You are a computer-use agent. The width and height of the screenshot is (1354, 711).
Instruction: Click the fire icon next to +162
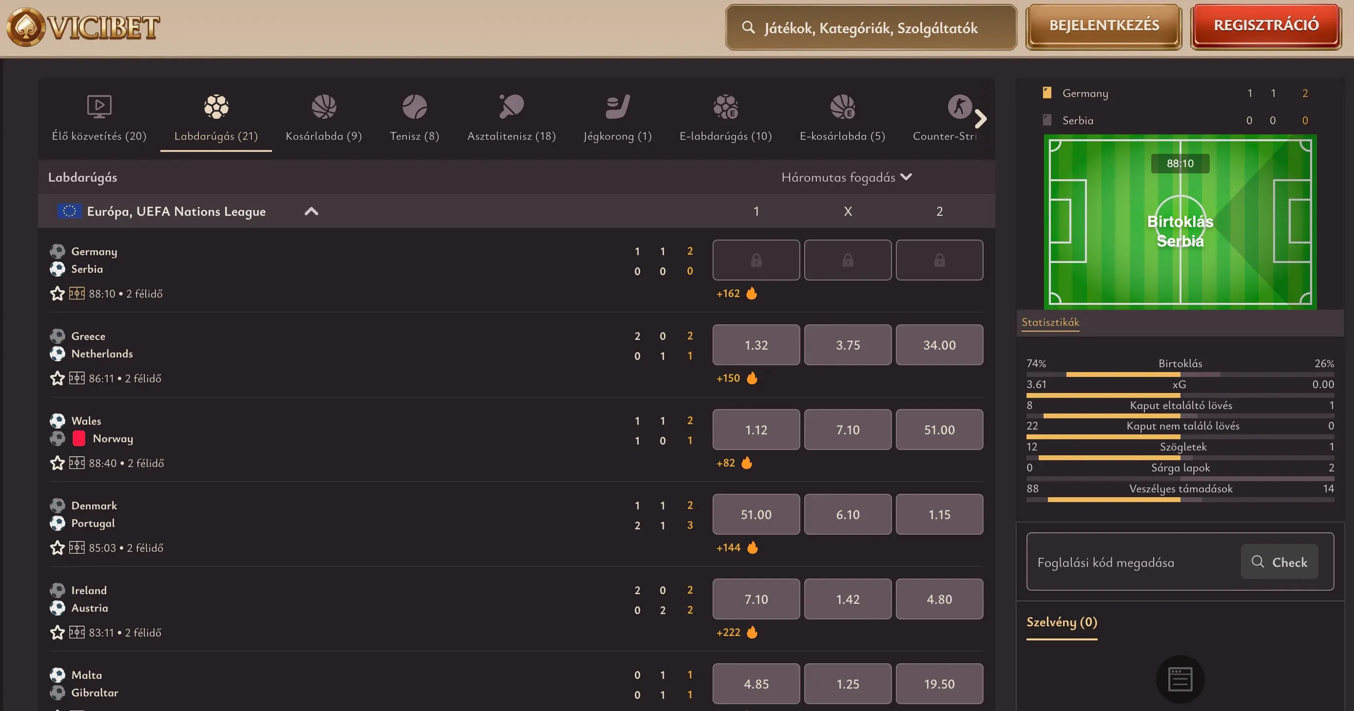[x=752, y=293]
